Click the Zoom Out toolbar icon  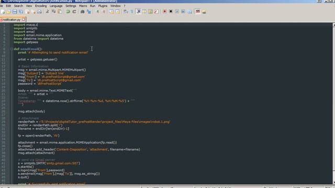tap(104, 11)
